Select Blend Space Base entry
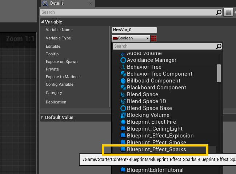236x174 pixels. click(x=149, y=108)
